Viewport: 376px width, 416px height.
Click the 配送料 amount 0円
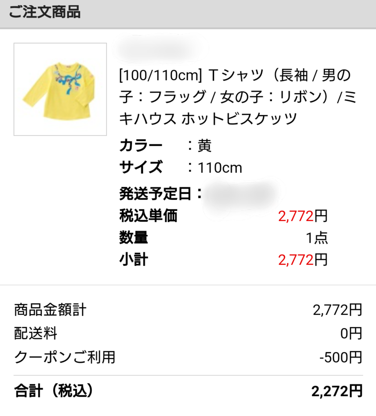pos(351,333)
